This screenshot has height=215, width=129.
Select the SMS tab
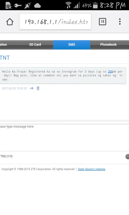point(72,45)
